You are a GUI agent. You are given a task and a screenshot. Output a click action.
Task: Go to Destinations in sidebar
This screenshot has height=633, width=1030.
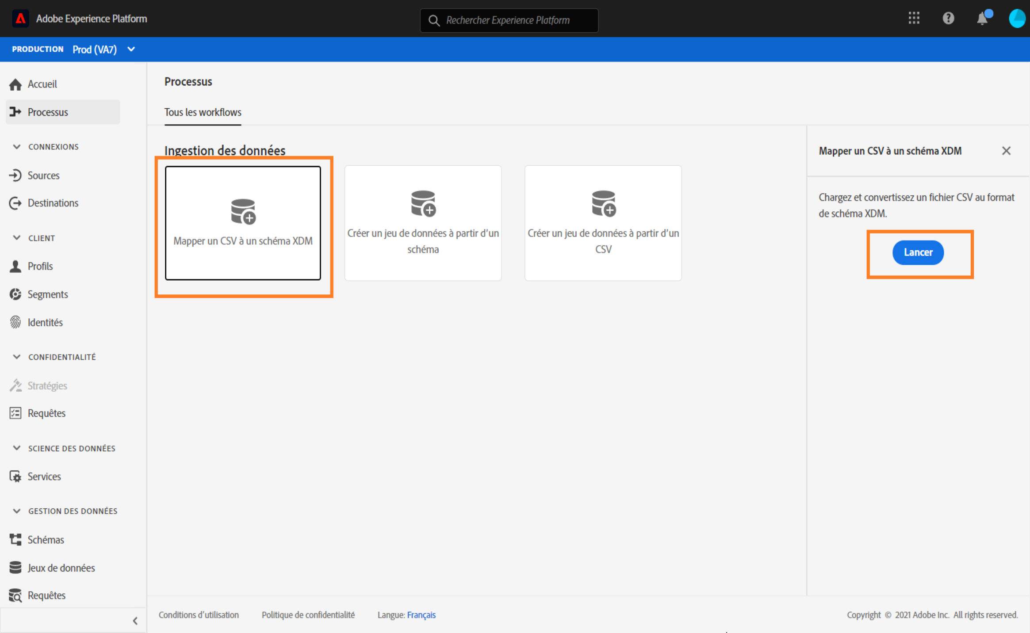[x=53, y=203]
